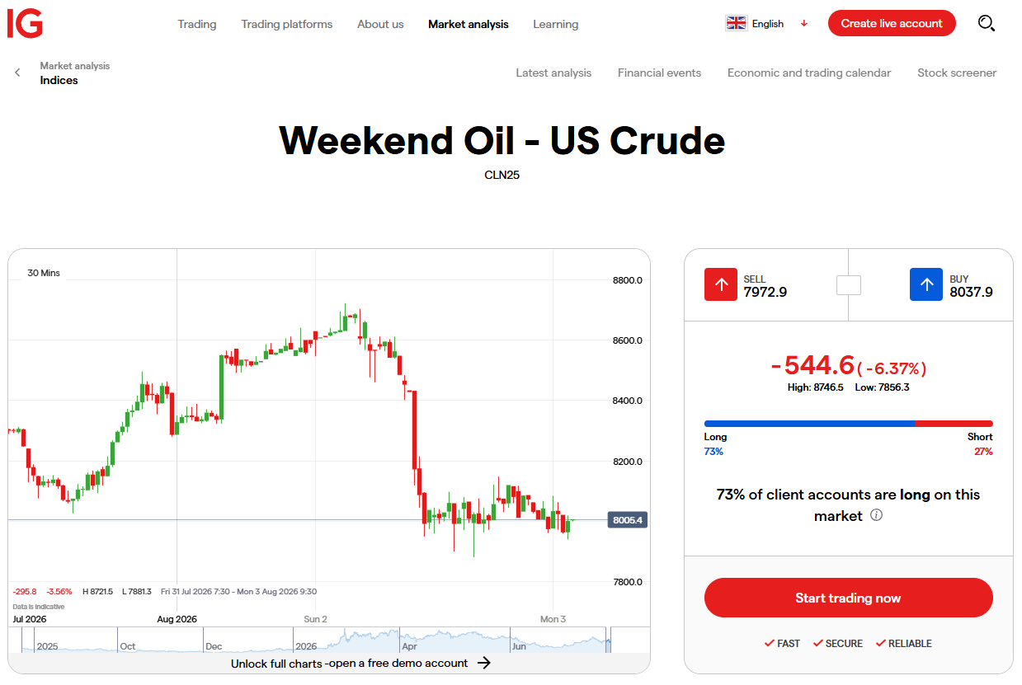Open the Stock screener tab
1022x685 pixels.
957,73
